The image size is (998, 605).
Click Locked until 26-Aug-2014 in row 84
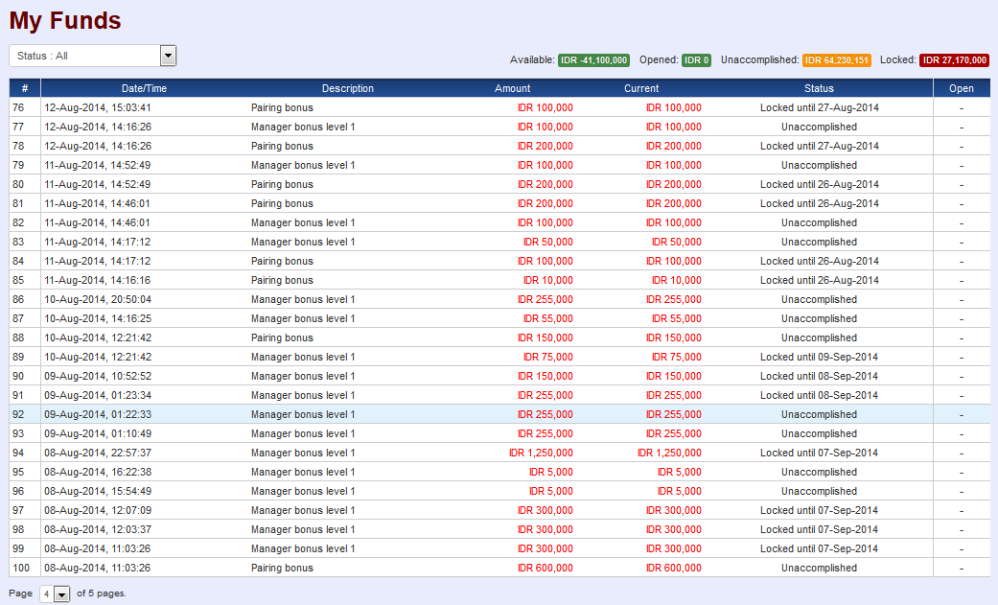(819, 261)
